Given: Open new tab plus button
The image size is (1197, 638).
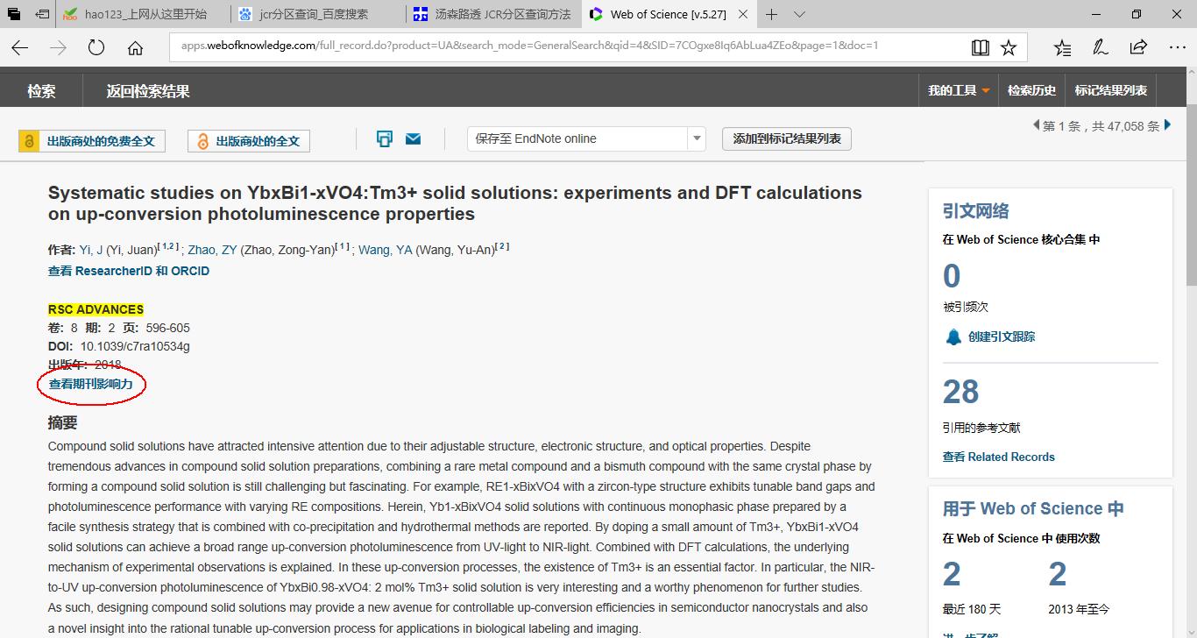Looking at the screenshot, I should 771,14.
